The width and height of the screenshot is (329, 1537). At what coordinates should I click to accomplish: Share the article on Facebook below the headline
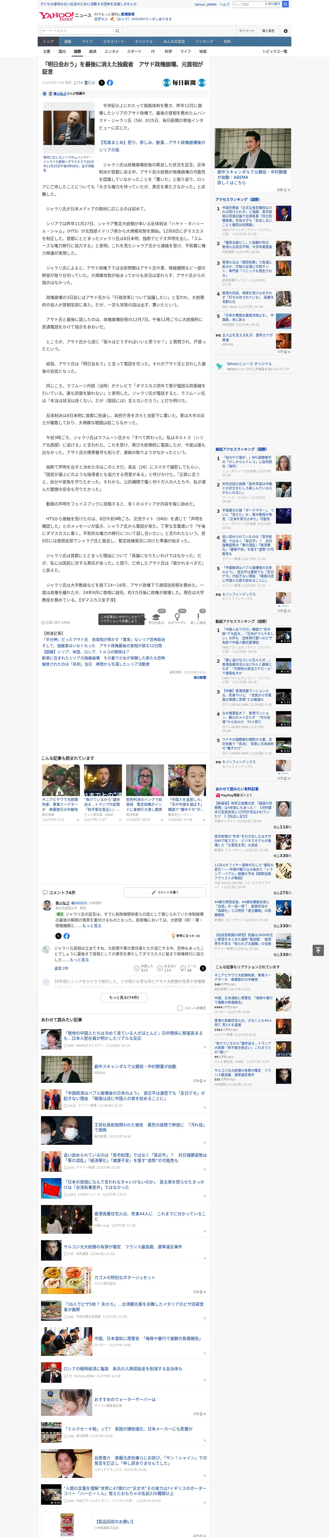coord(110,83)
